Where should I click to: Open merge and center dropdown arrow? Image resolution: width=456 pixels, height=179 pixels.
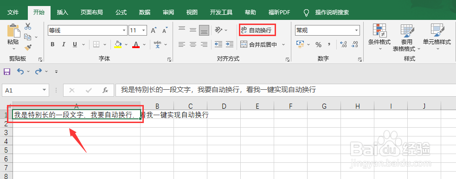(283, 44)
